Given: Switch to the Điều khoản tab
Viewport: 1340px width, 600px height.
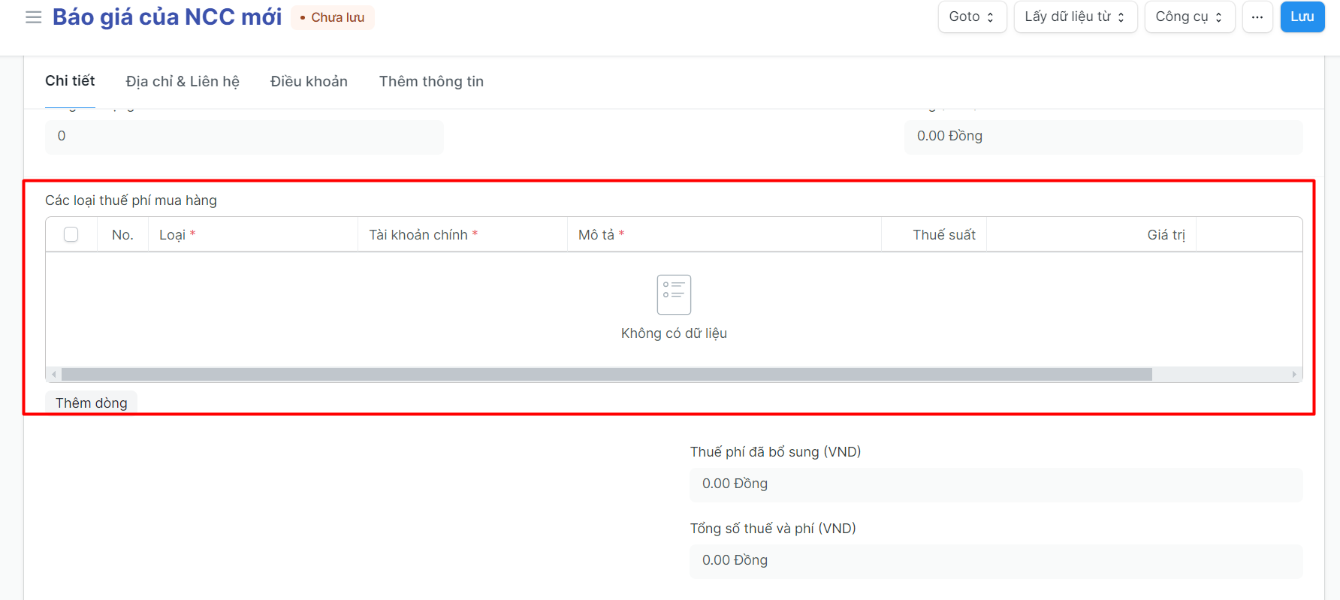Looking at the screenshot, I should pyautogui.click(x=309, y=81).
